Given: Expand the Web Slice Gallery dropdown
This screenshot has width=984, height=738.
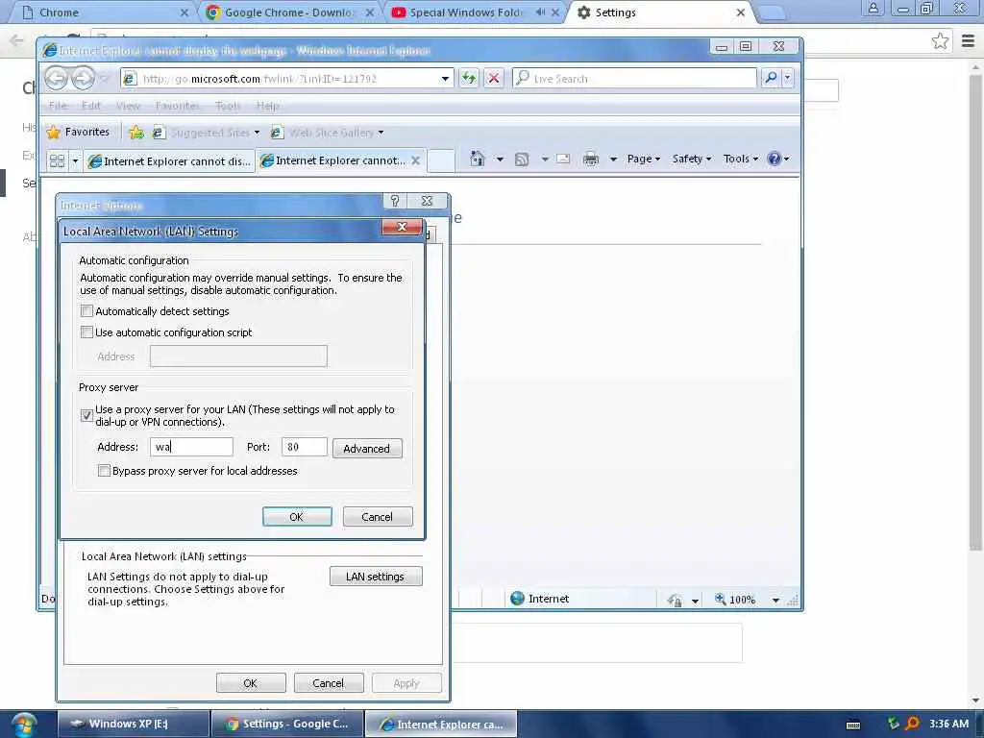Looking at the screenshot, I should click(x=381, y=133).
